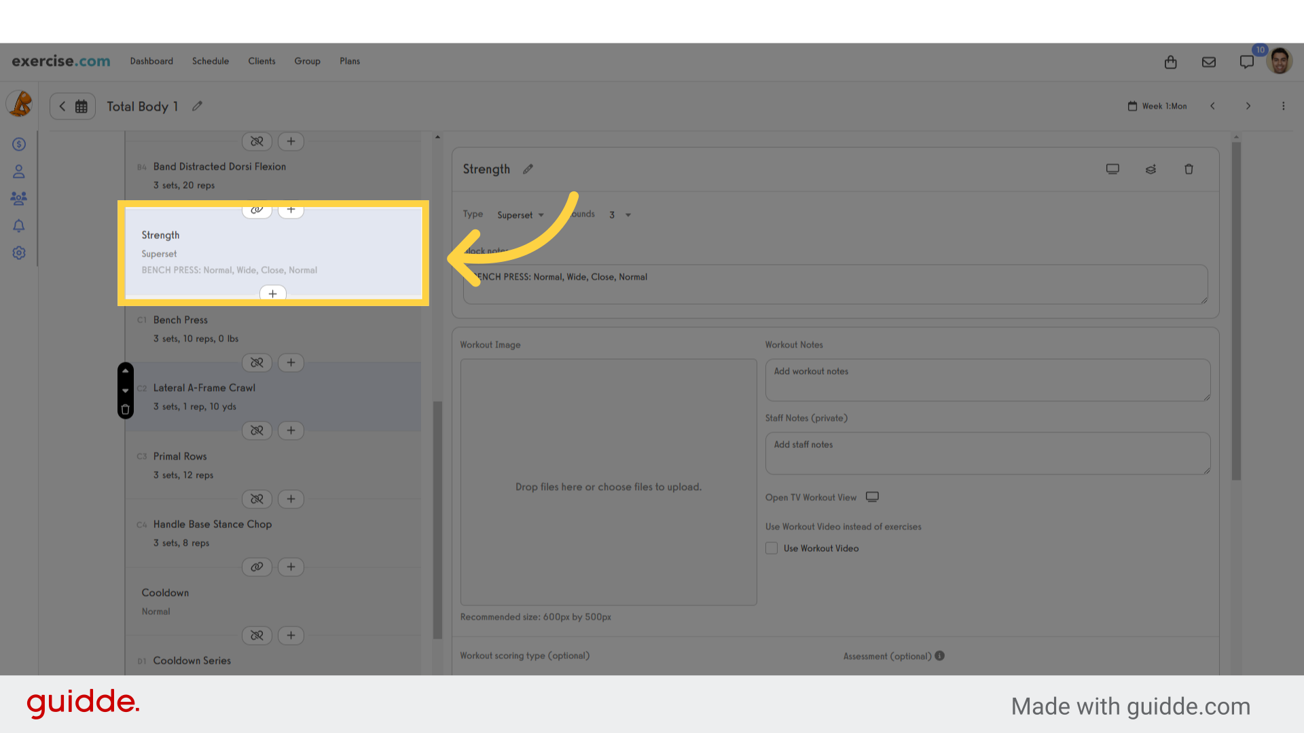The image size is (1304, 733).
Task: Go to the Clients menu item
Action: (261, 61)
